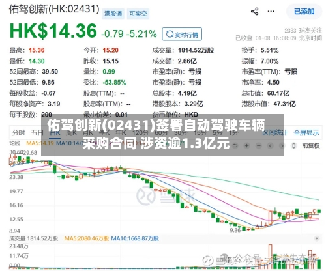Image resolution: width=326 pixels, height=271 pixels.
Task: Click the 成交额 value 2.66亿
Action: point(187,61)
